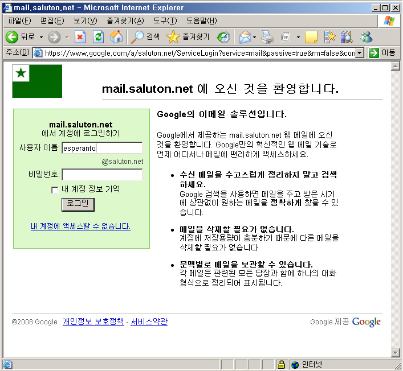Click the 'Google의 이메일 솔루션입니다.' heading
403x371 pixels.
coord(222,114)
